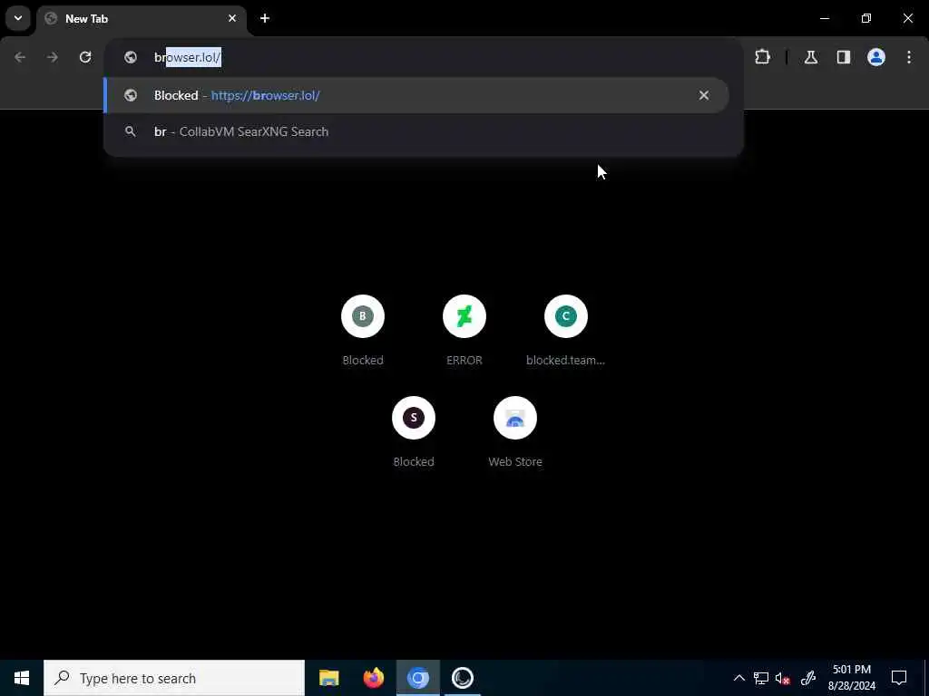Click the taskbar search box
This screenshot has height=696, width=929.
coord(174,678)
